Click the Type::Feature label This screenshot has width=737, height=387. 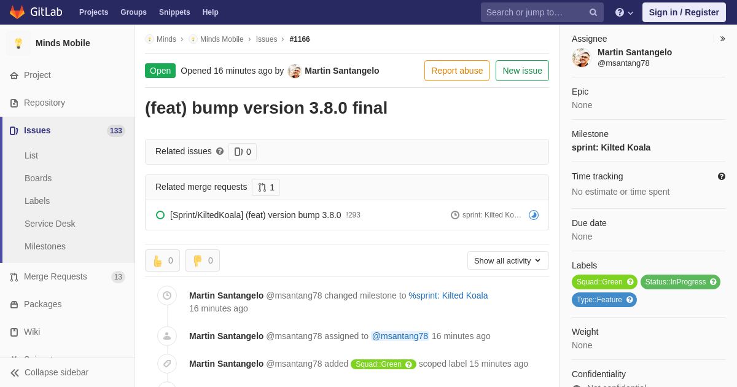604,300
